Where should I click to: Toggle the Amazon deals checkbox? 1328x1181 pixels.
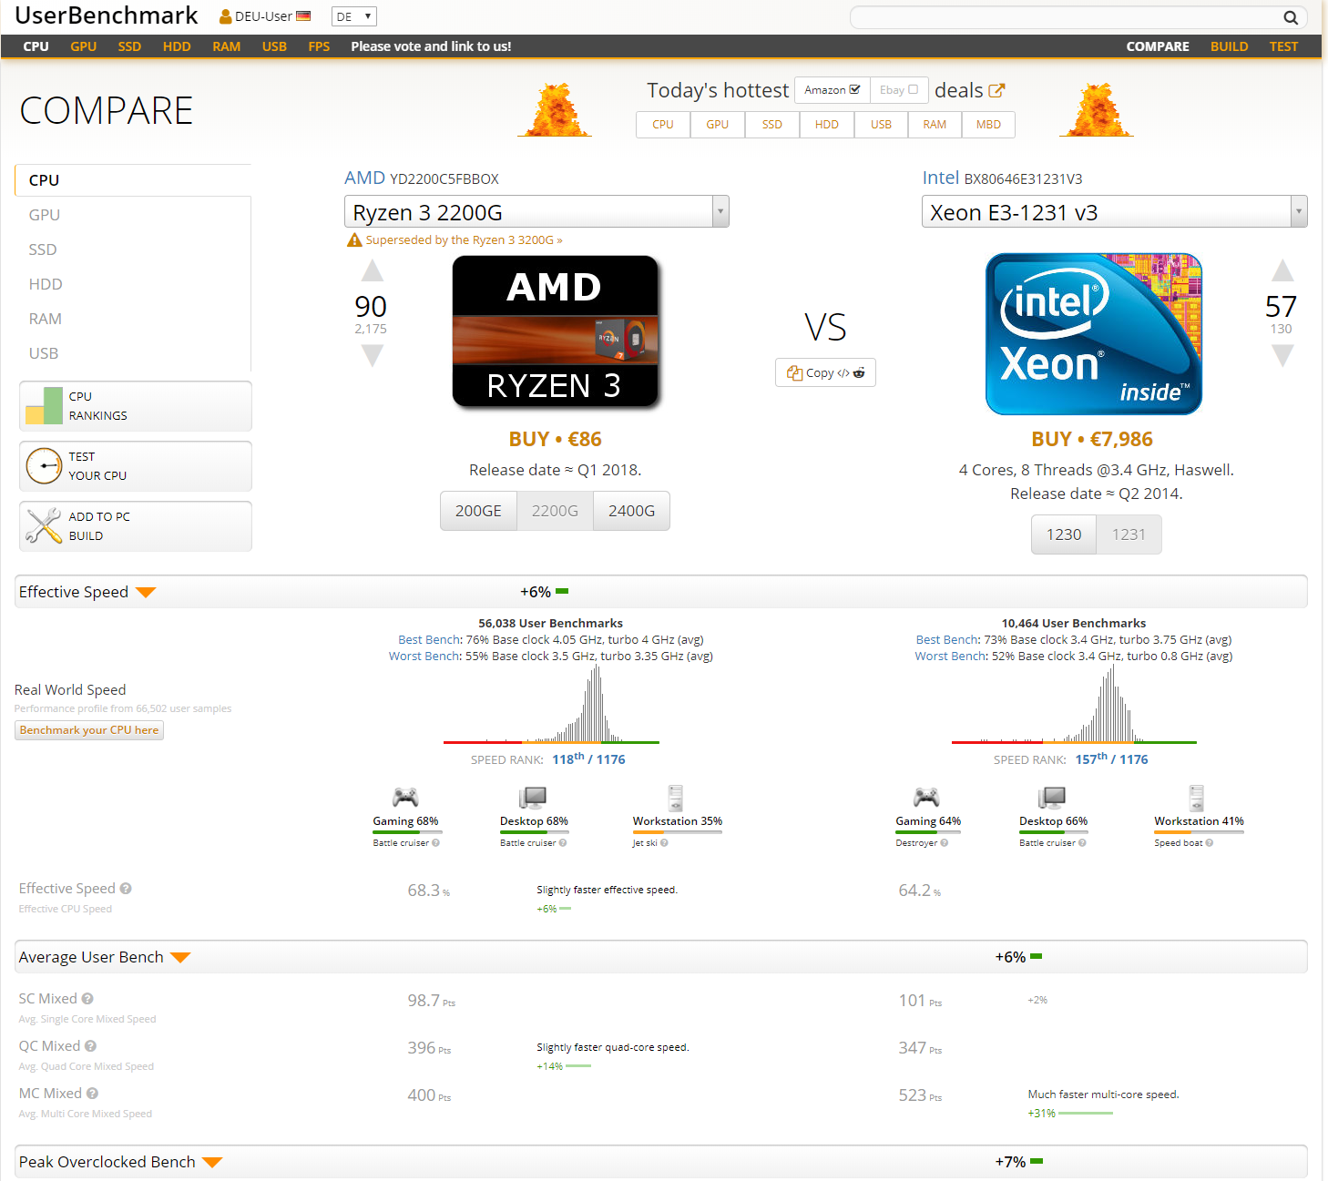854,89
